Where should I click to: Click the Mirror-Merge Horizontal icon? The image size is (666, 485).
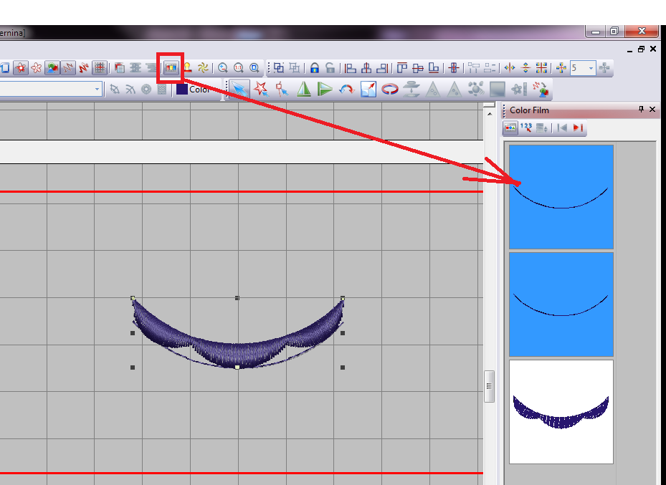click(x=510, y=67)
